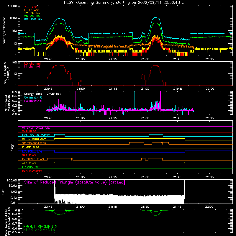Click the SC_TRANSMITTER flag label
236x236 pixels.
pos(34,143)
